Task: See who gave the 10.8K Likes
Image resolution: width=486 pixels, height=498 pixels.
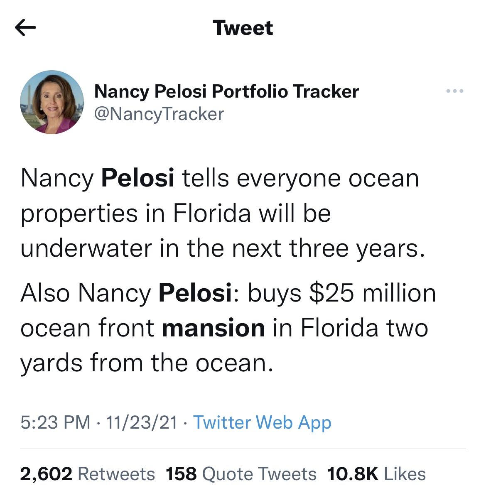Action: 376,474
